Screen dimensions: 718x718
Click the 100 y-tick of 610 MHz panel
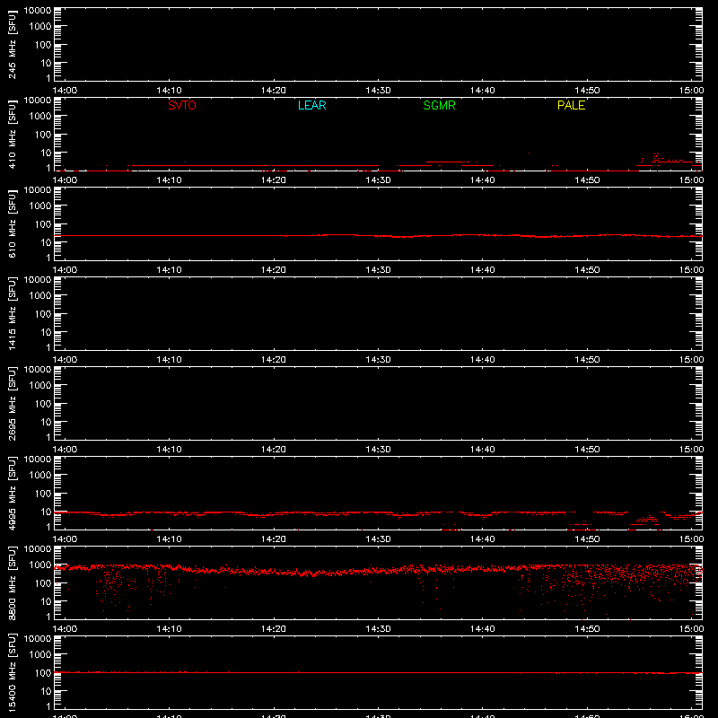[43, 224]
